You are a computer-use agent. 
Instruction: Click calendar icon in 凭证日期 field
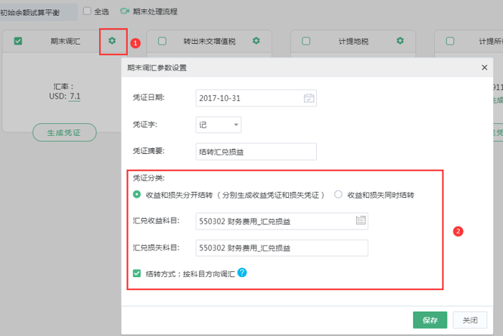309,98
